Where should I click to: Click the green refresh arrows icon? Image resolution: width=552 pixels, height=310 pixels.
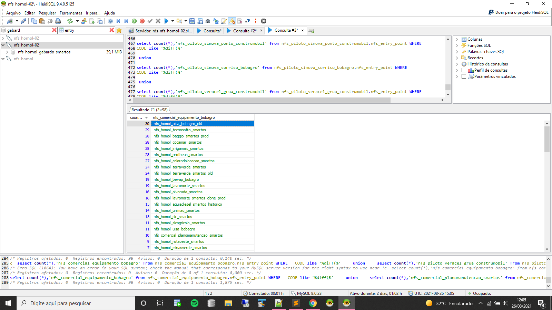click(70, 21)
